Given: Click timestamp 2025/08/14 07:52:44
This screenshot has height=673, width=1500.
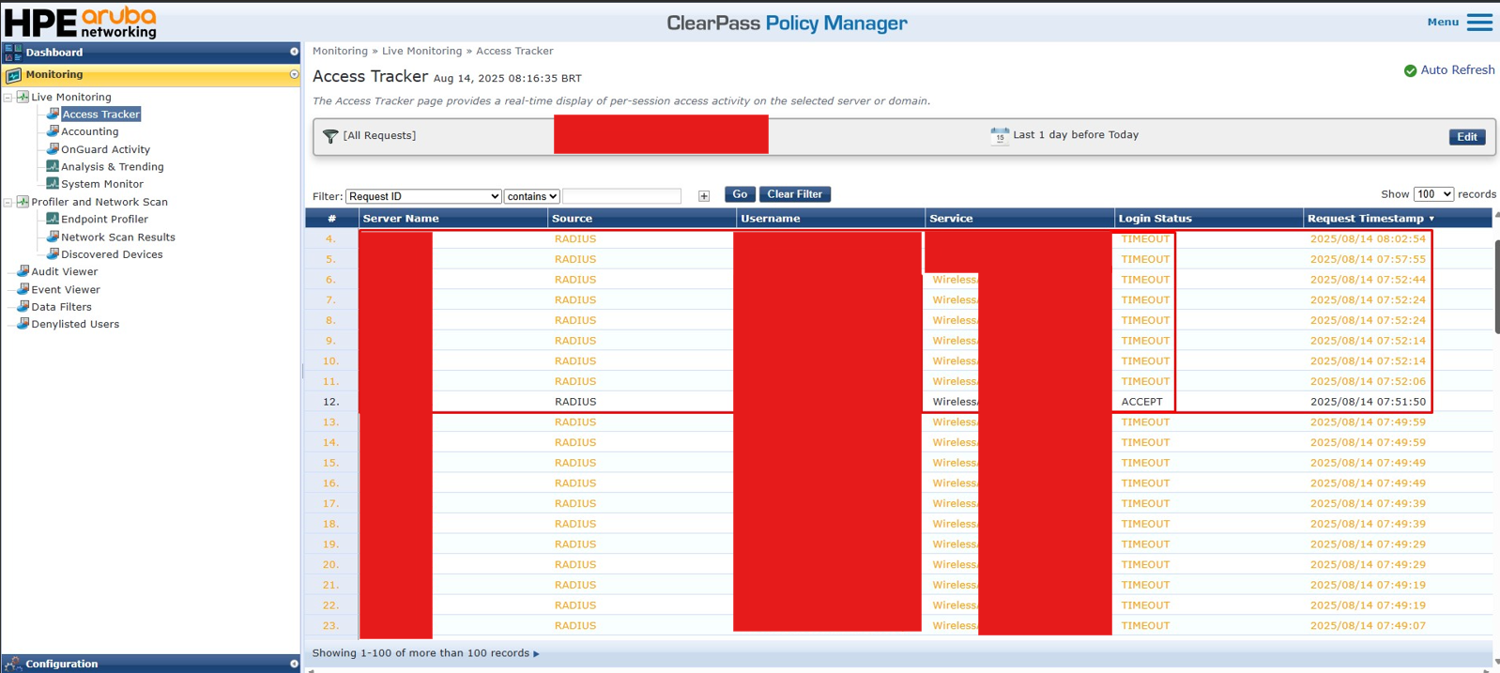Looking at the screenshot, I should (1368, 280).
